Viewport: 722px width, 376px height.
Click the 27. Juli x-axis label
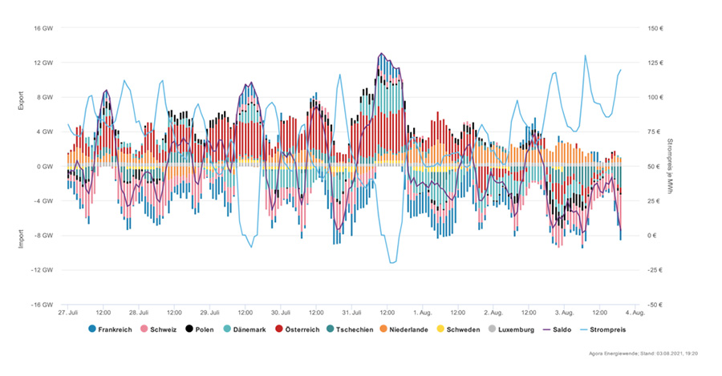[67, 313]
